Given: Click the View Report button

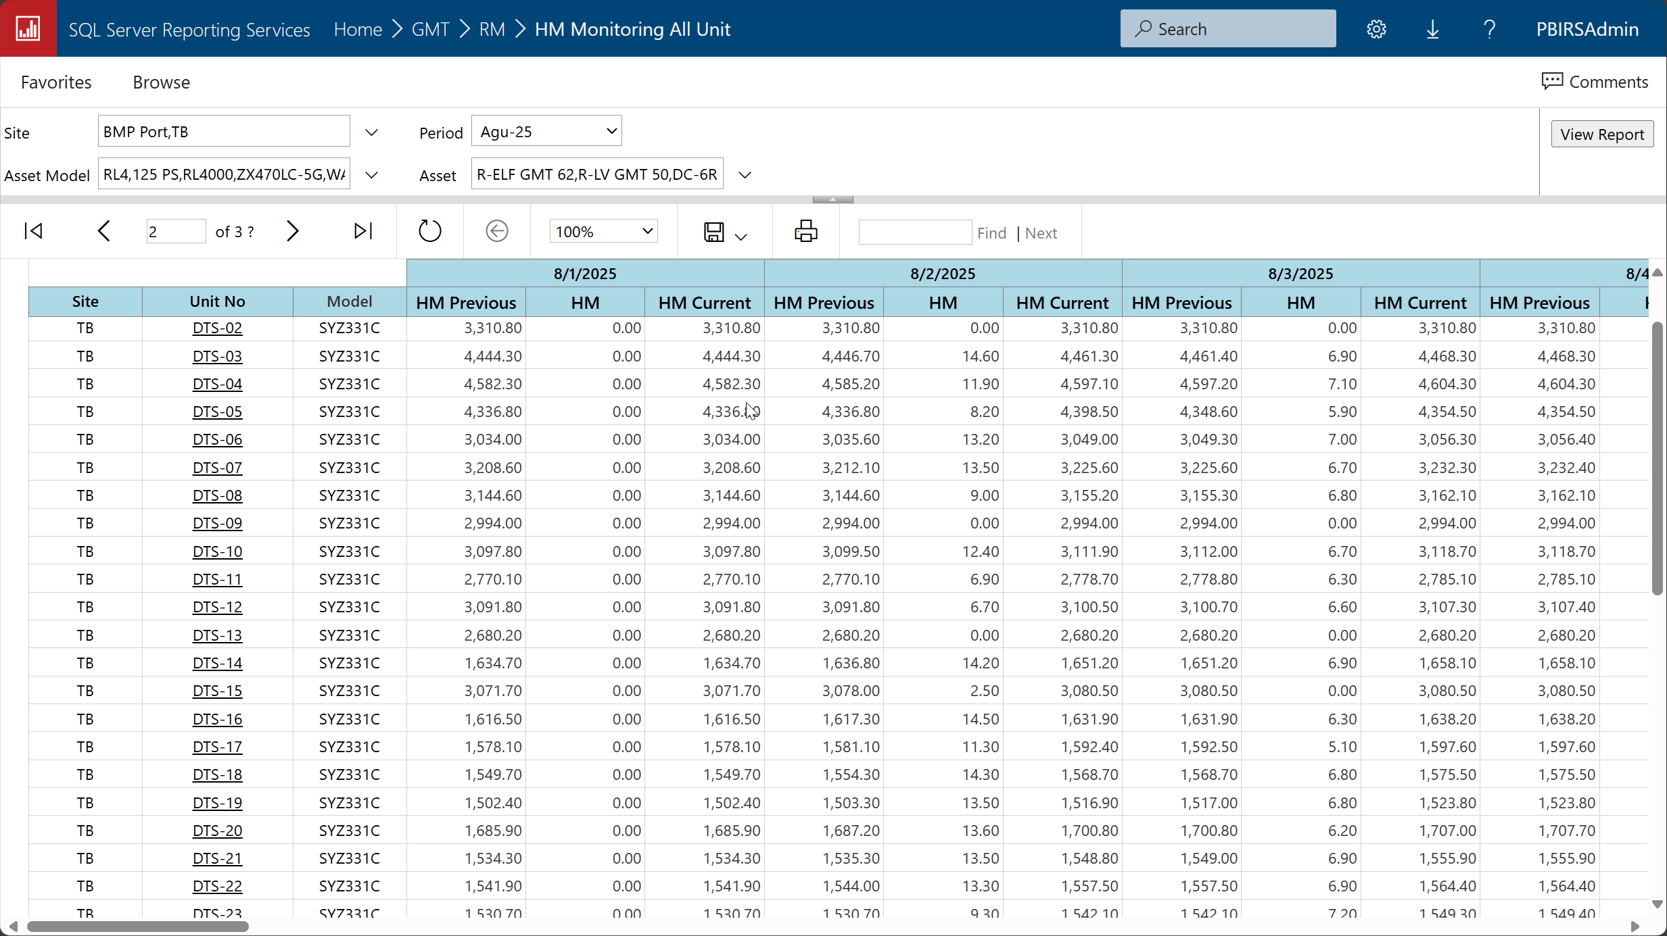Looking at the screenshot, I should click(x=1601, y=134).
